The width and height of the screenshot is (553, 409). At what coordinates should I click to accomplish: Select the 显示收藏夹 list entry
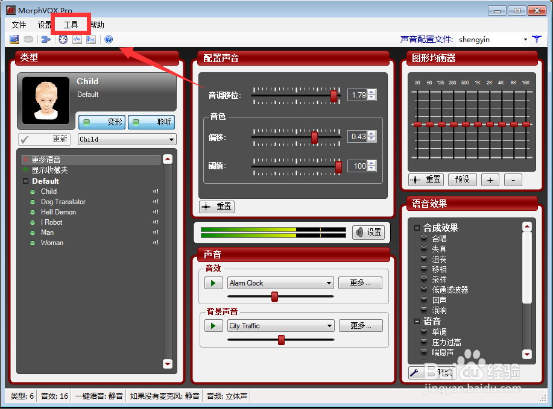[49, 170]
